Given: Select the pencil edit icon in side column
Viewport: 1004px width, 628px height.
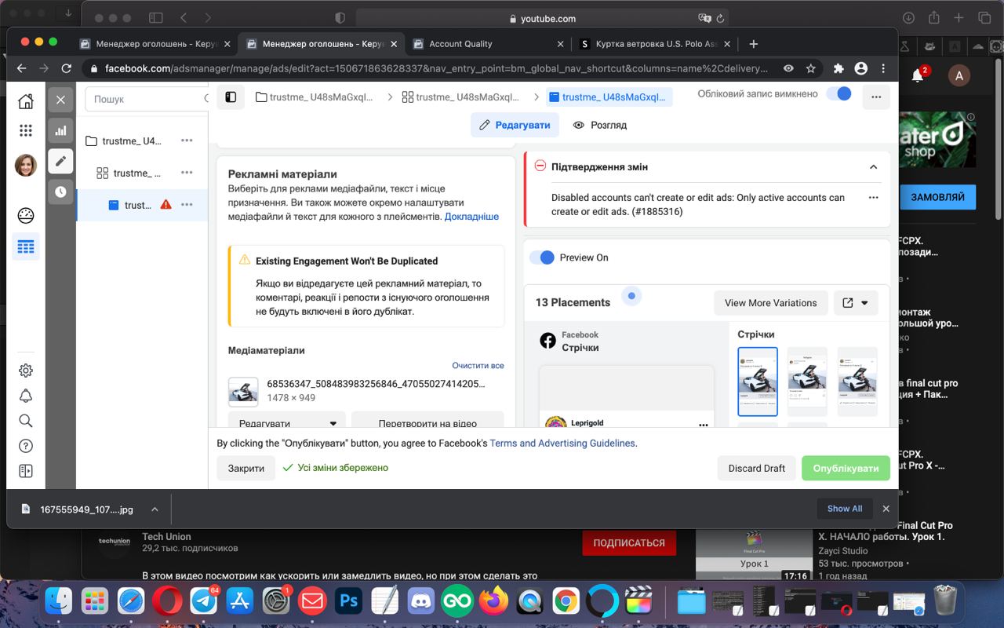Looking at the screenshot, I should point(60,161).
